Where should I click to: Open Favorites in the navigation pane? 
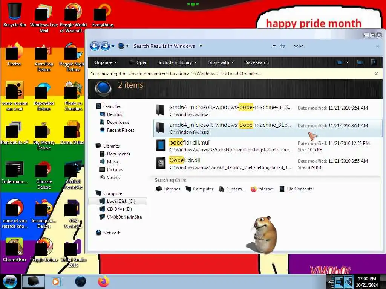pyautogui.click(x=109, y=106)
